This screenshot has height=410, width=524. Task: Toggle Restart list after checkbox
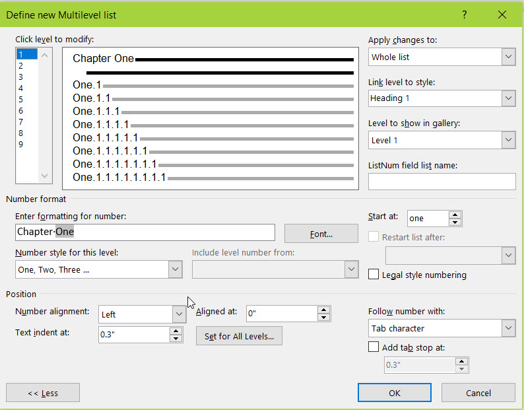pyautogui.click(x=374, y=237)
